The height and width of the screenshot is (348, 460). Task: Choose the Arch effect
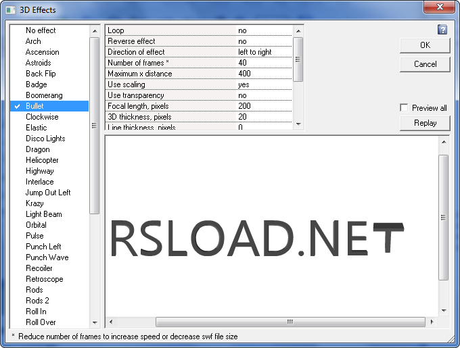click(x=49, y=41)
